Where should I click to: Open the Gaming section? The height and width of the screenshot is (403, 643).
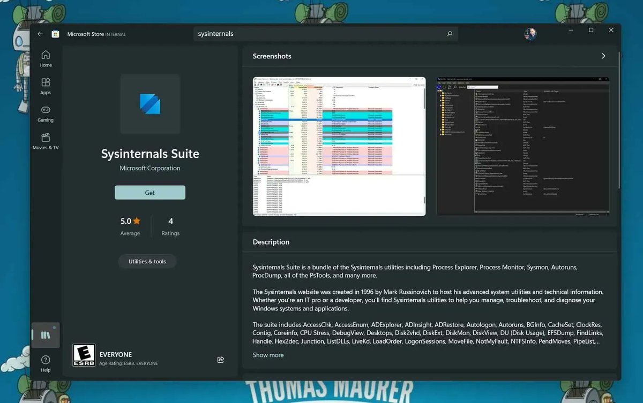click(46, 113)
